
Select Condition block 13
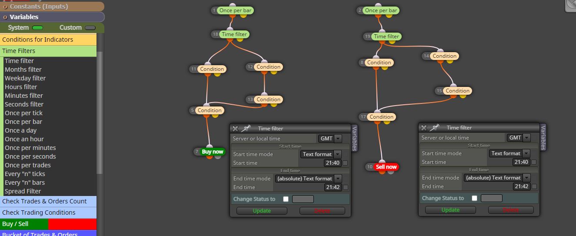tap(269, 99)
